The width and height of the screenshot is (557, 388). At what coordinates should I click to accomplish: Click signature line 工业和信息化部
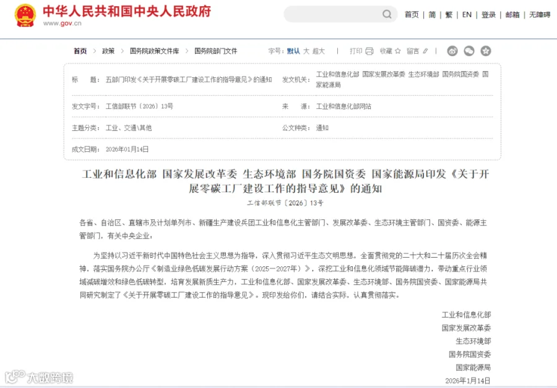click(x=466, y=314)
